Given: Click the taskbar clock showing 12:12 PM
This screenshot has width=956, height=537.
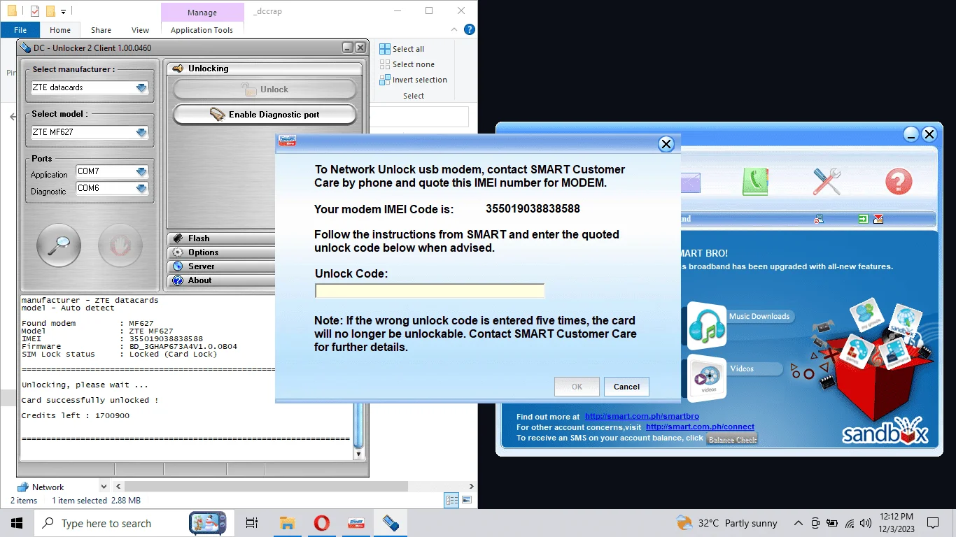Looking at the screenshot, I should [897, 523].
